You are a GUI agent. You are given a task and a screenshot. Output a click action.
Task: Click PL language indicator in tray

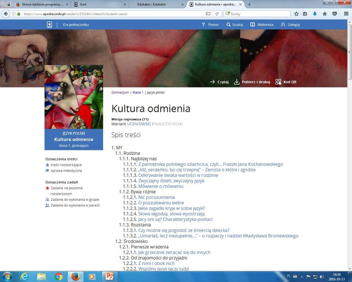click(289, 276)
